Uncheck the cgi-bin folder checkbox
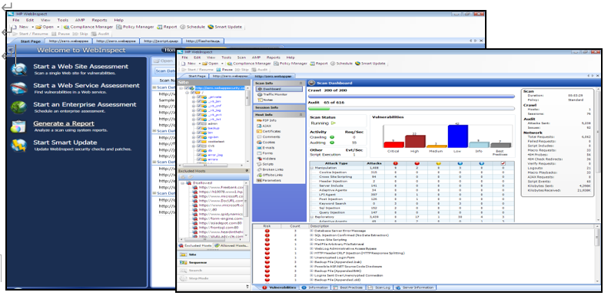 (200, 136)
